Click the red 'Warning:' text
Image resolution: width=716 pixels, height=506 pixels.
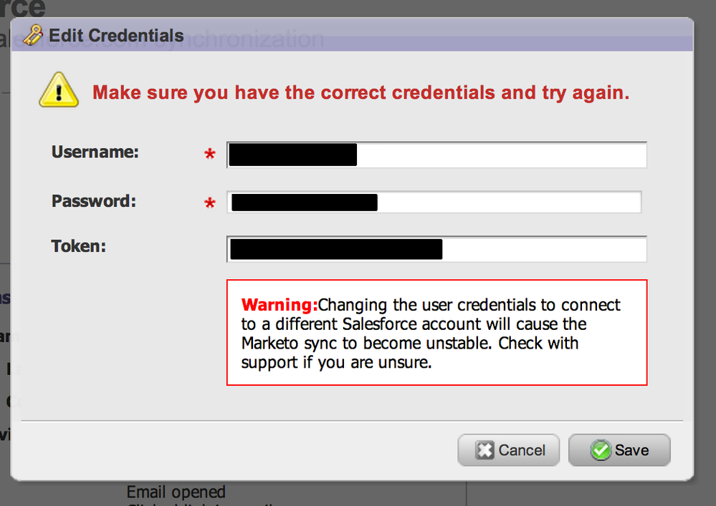(x=280, y=305)
